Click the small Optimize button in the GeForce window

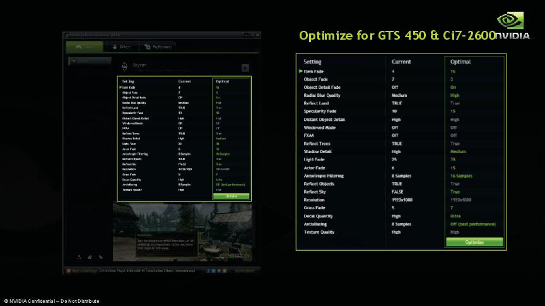pyautogui.click(x=231, y=196)
